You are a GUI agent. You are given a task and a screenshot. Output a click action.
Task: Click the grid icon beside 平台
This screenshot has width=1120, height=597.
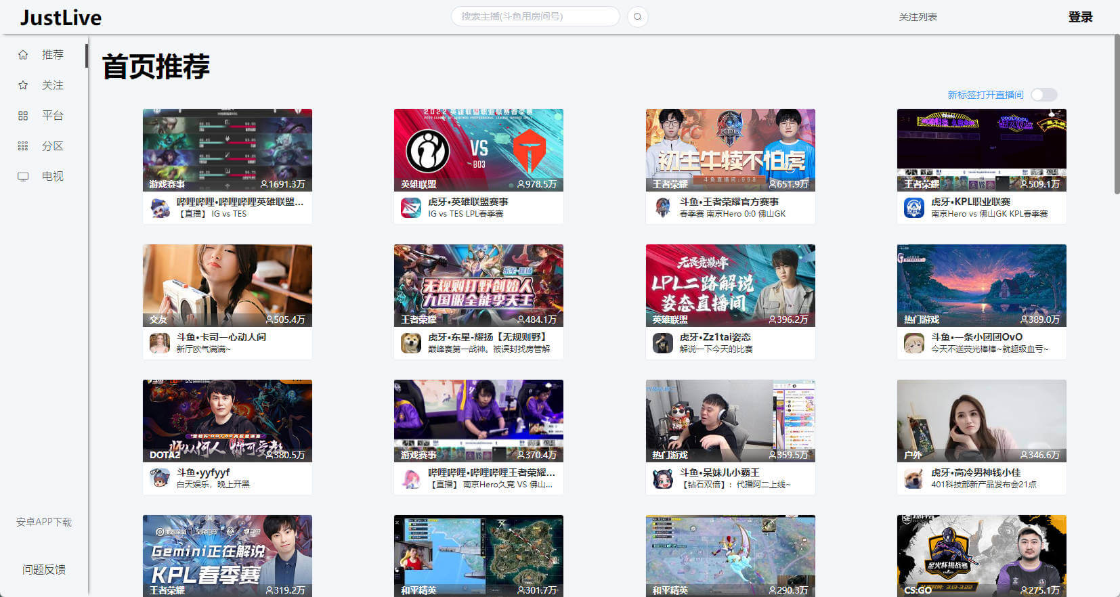(23, 116)
